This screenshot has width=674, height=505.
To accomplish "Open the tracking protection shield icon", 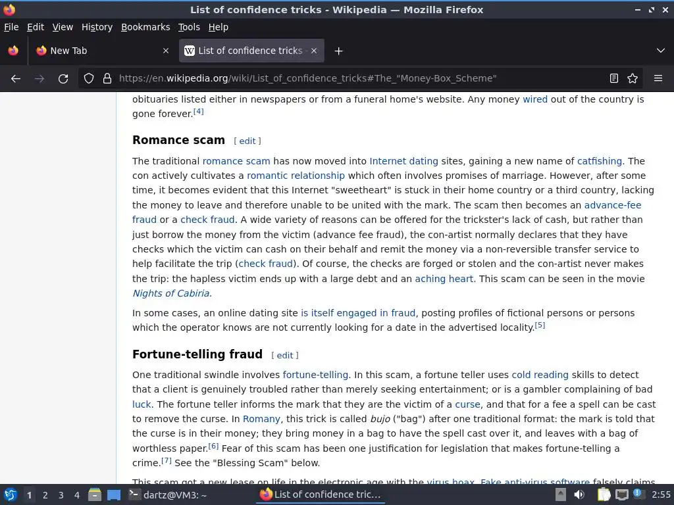I will (x=89, y=79).
